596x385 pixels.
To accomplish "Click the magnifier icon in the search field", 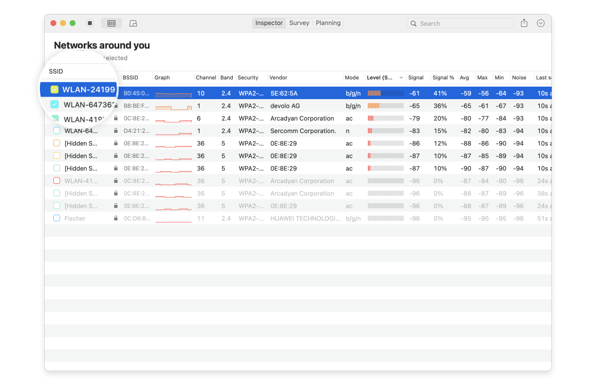I will 414,23.
